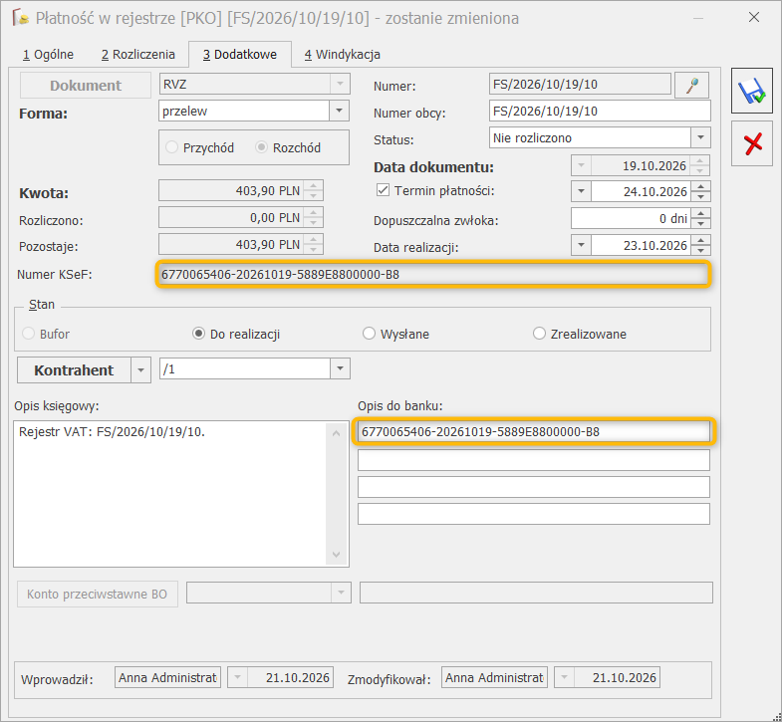Click the fourth Opis do banku line
The width and height of the screenshot is (782, 722).
[534, 514]
